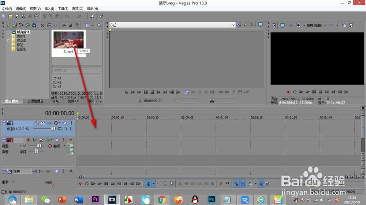Screen dimensions: 366x205
Task: Start media preview in project media panel
Action: pyautogui.click(x=64, y=25)
